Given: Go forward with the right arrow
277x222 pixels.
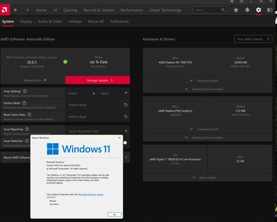Looking at the screenshot, I should pos(27,10).
